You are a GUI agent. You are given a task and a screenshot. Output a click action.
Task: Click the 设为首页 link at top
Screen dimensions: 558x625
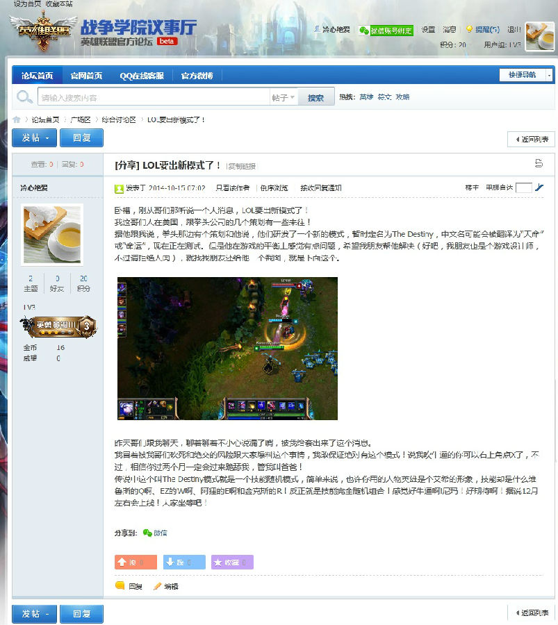[28, 4]
